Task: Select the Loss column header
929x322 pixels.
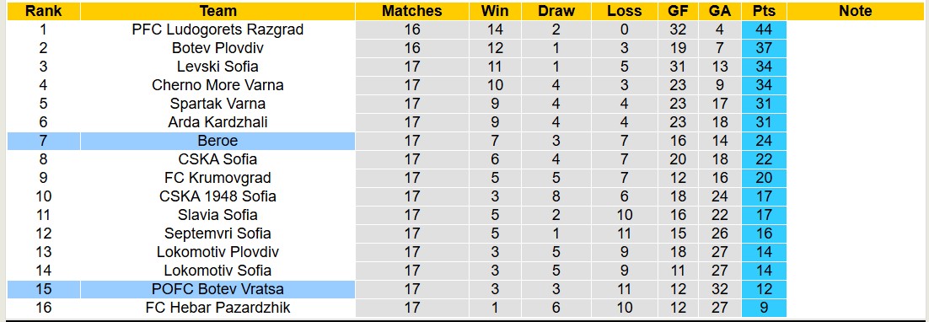Action: point(625,11)
